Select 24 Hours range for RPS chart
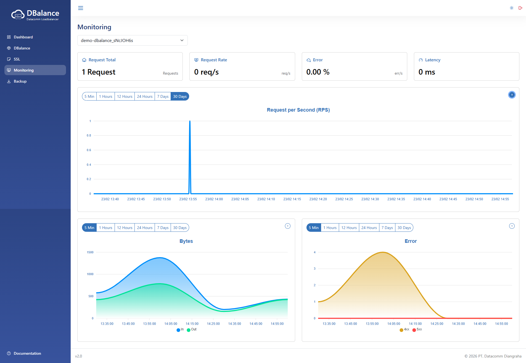526x363 pixels. [x=145, y=96]
